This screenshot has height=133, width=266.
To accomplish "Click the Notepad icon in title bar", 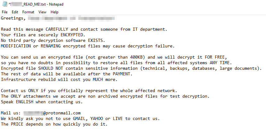I will [5, 4].
